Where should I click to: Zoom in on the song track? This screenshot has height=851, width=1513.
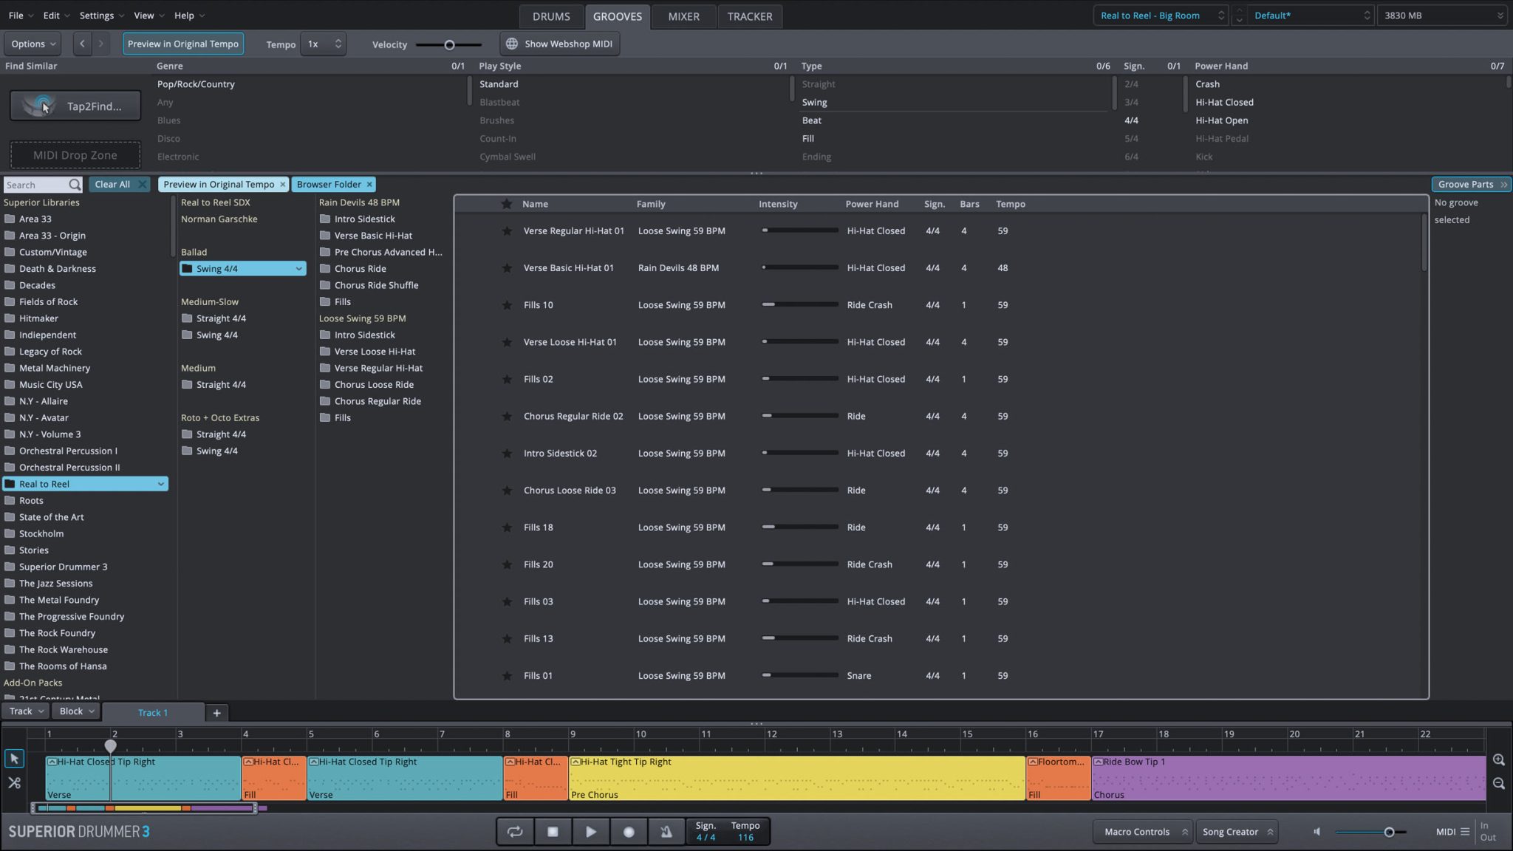(1499, 760)
